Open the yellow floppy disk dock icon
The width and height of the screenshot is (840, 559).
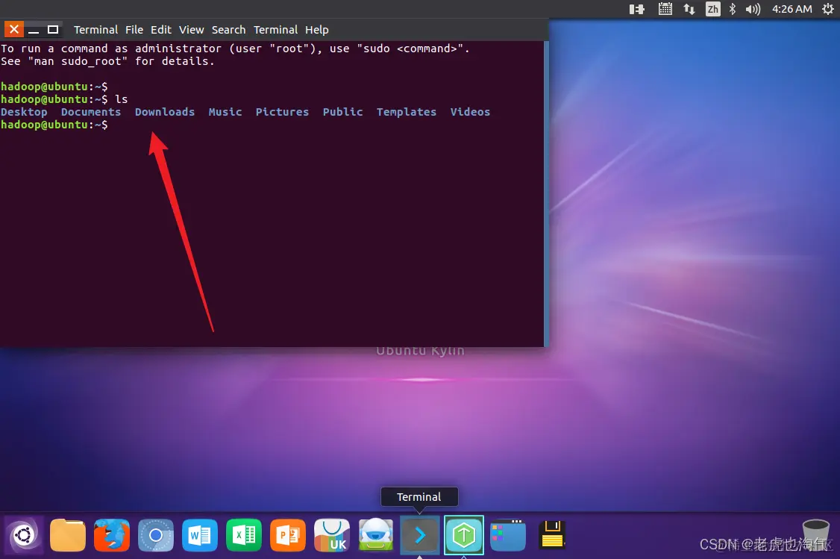[x=552, y=535]
